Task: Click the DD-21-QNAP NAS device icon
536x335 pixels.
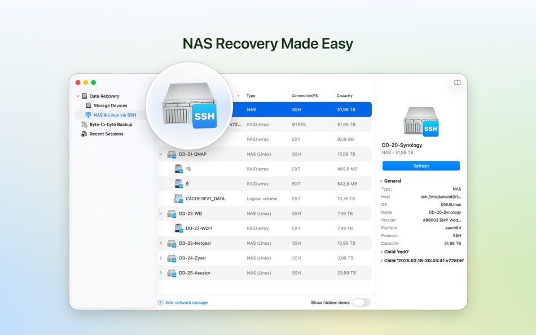Action: click(x=173, y=154)
